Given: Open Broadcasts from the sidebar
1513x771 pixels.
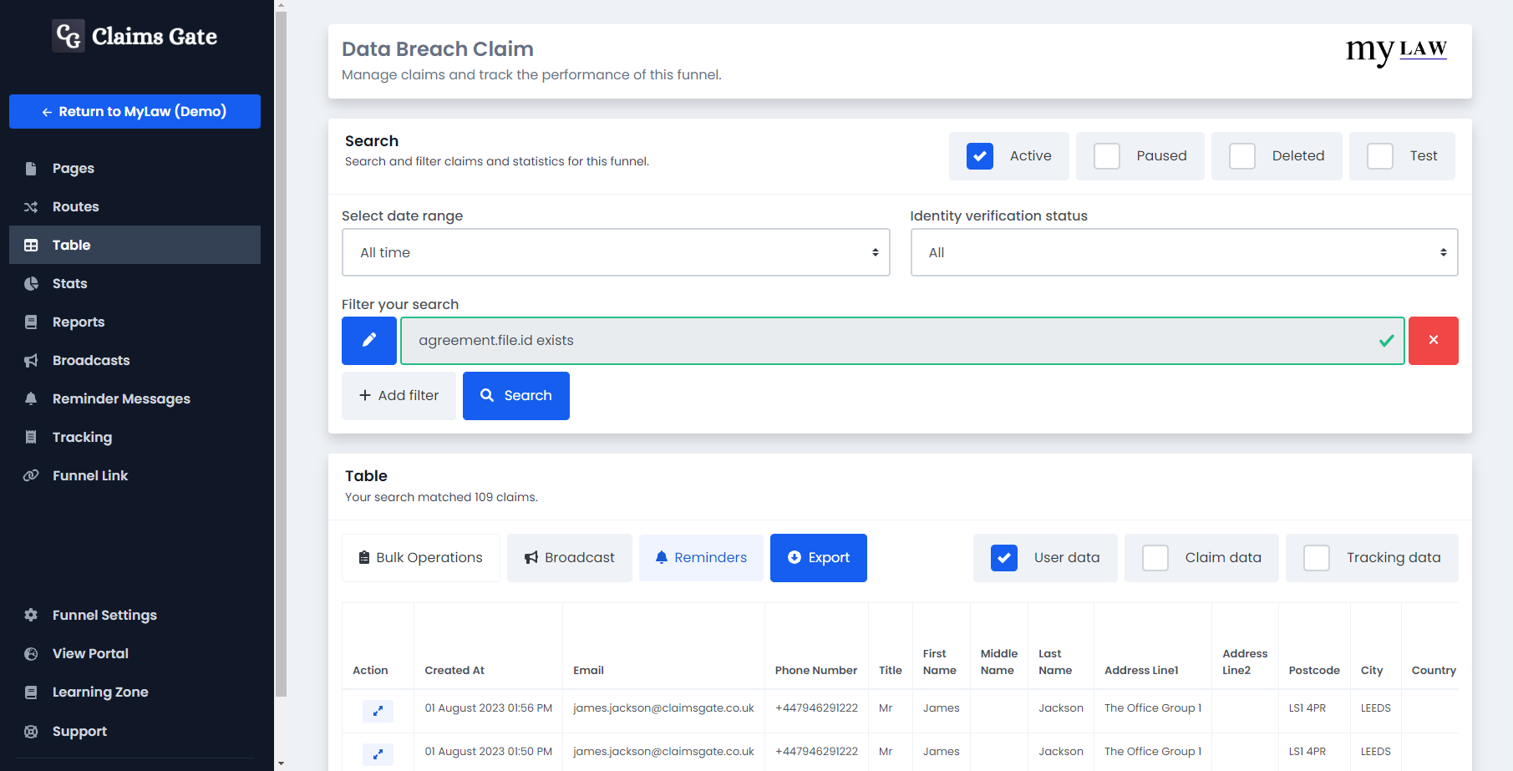Looking at the screenshot, I should point(135,361).
